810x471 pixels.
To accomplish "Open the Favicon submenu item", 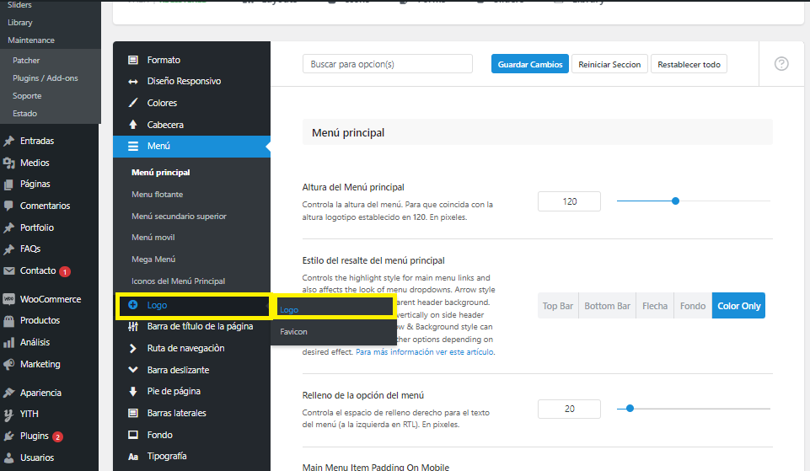I will (x=294, y=332).
